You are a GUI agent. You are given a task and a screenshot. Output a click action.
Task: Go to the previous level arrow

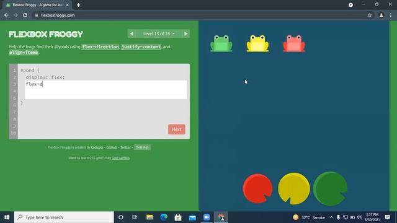[132, 33]
